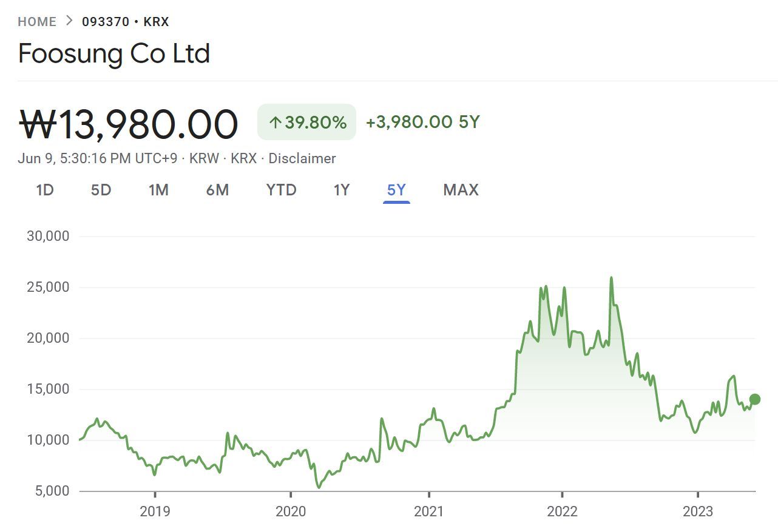Click the breadcrumb chevron arrow after HOME
Image resolution: width=778 pixels, height=526 pixels.
[x=69, y=21]
